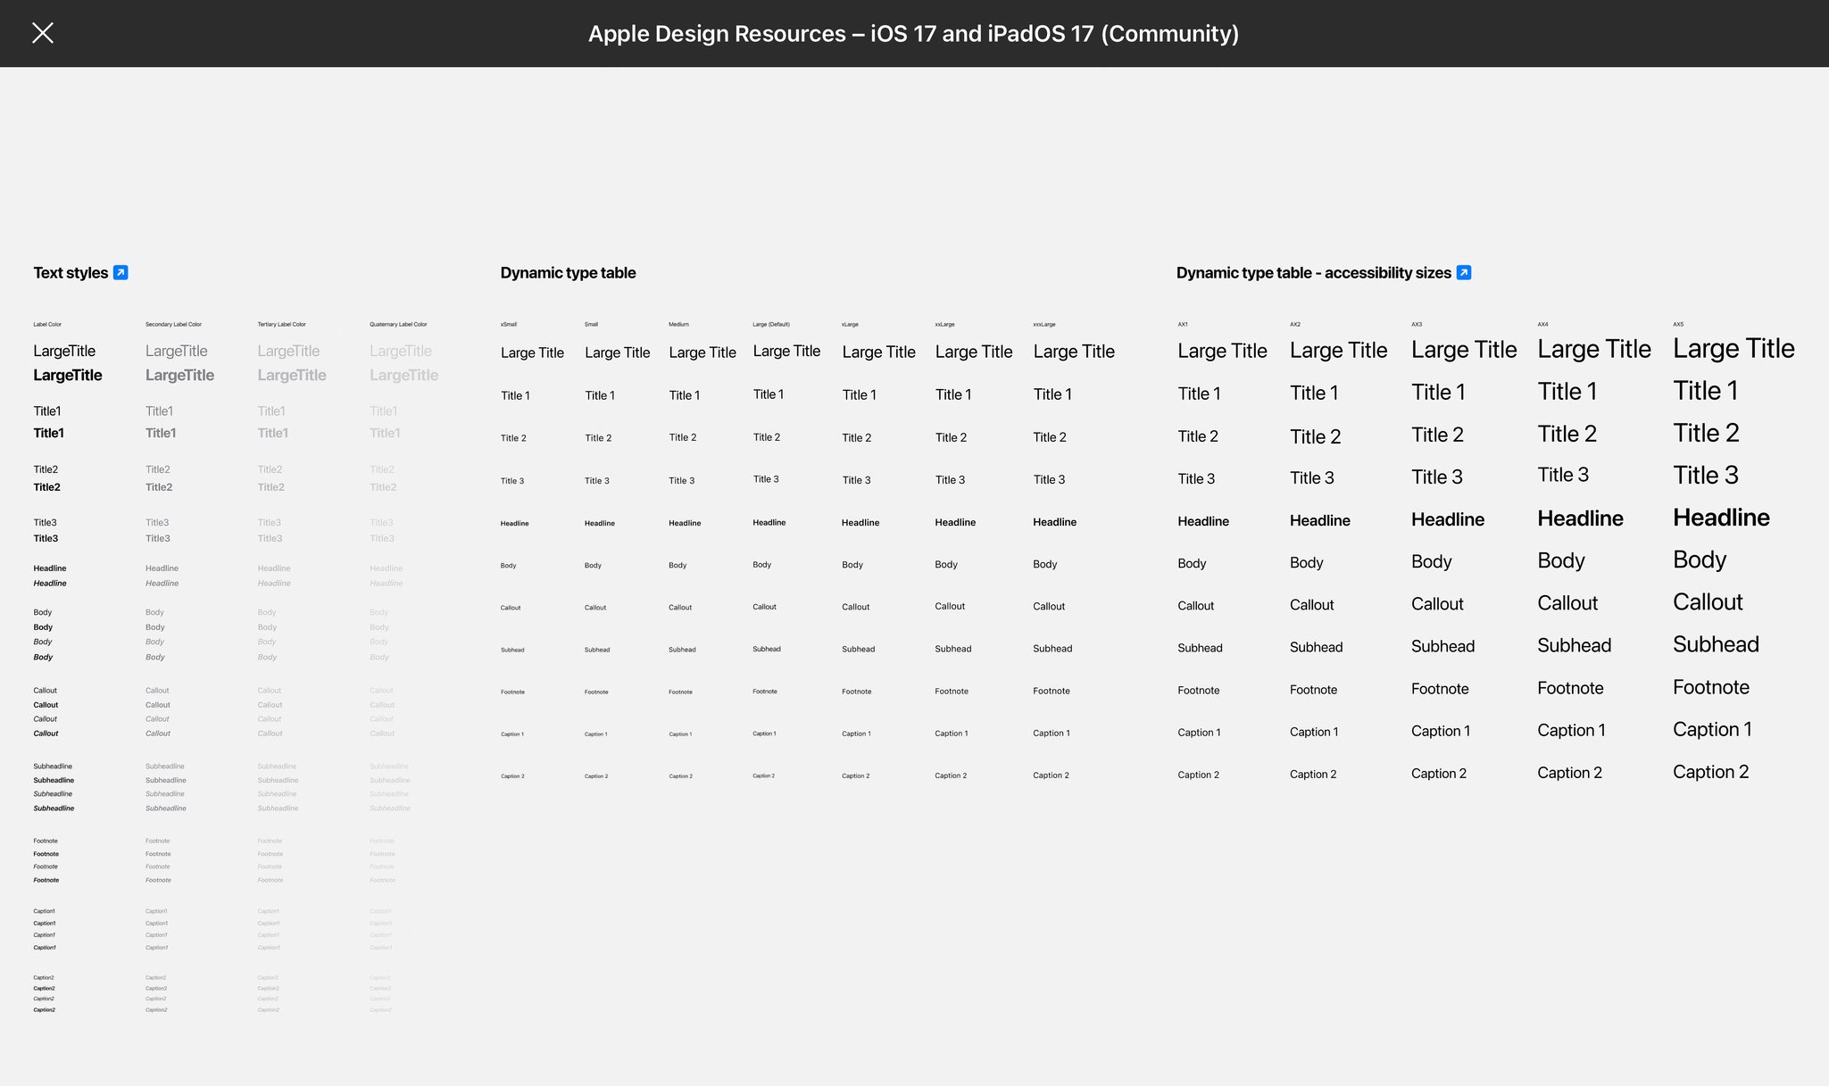Select the xLarge column header

(850, 325)
